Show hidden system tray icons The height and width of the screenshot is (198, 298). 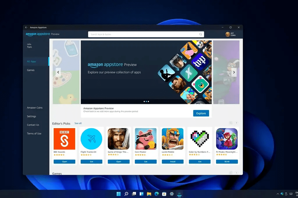click(278, 194)
